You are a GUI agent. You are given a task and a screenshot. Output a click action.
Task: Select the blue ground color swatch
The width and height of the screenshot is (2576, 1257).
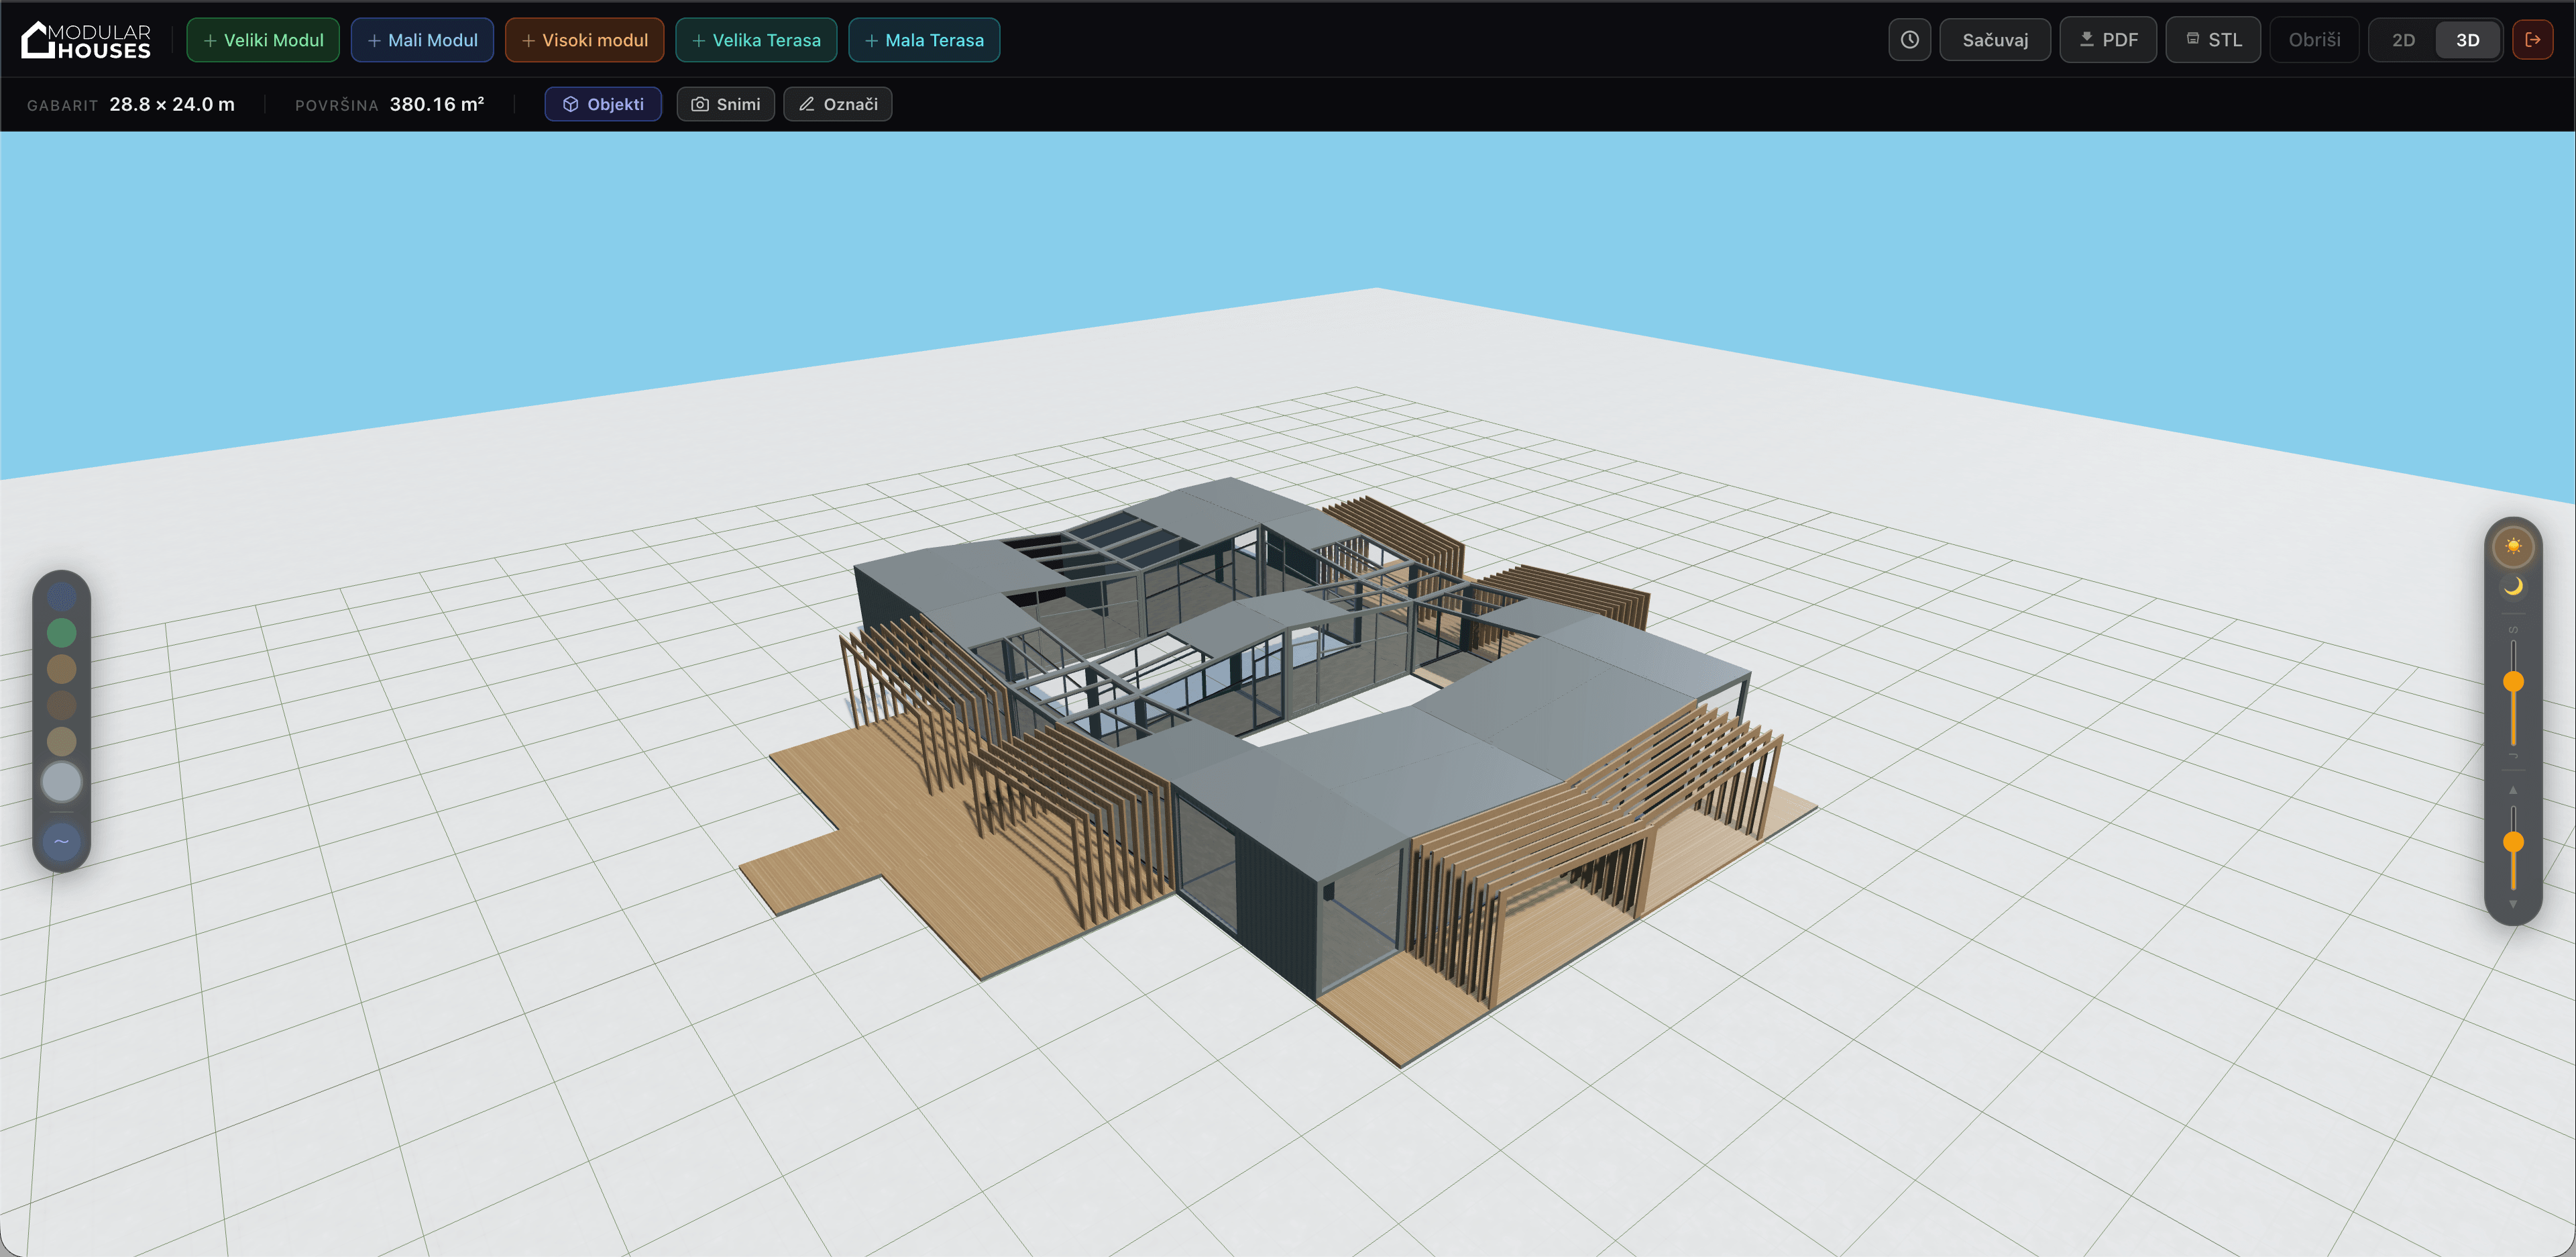pos(62,597)
